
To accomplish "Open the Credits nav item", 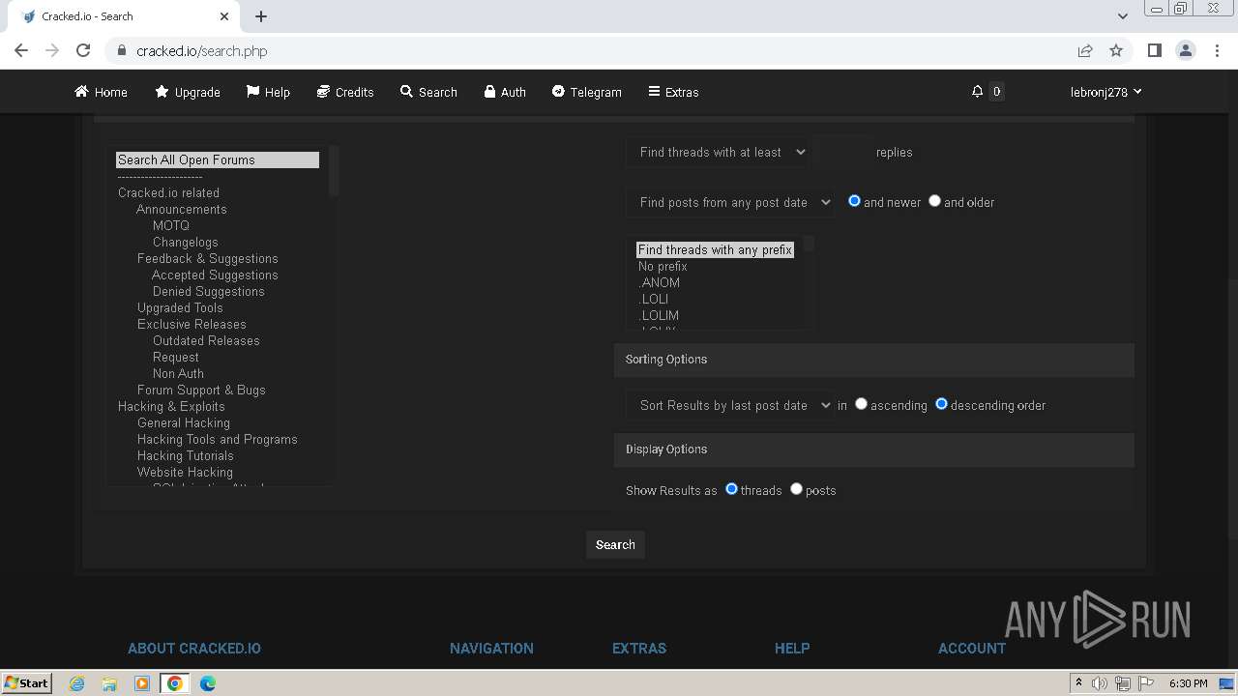I will point(345,92).
